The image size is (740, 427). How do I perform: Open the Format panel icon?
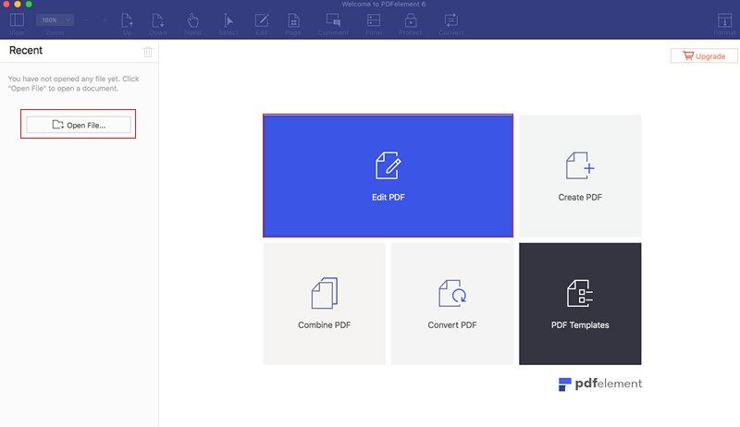pyautogui.click(x=724, y=20)
